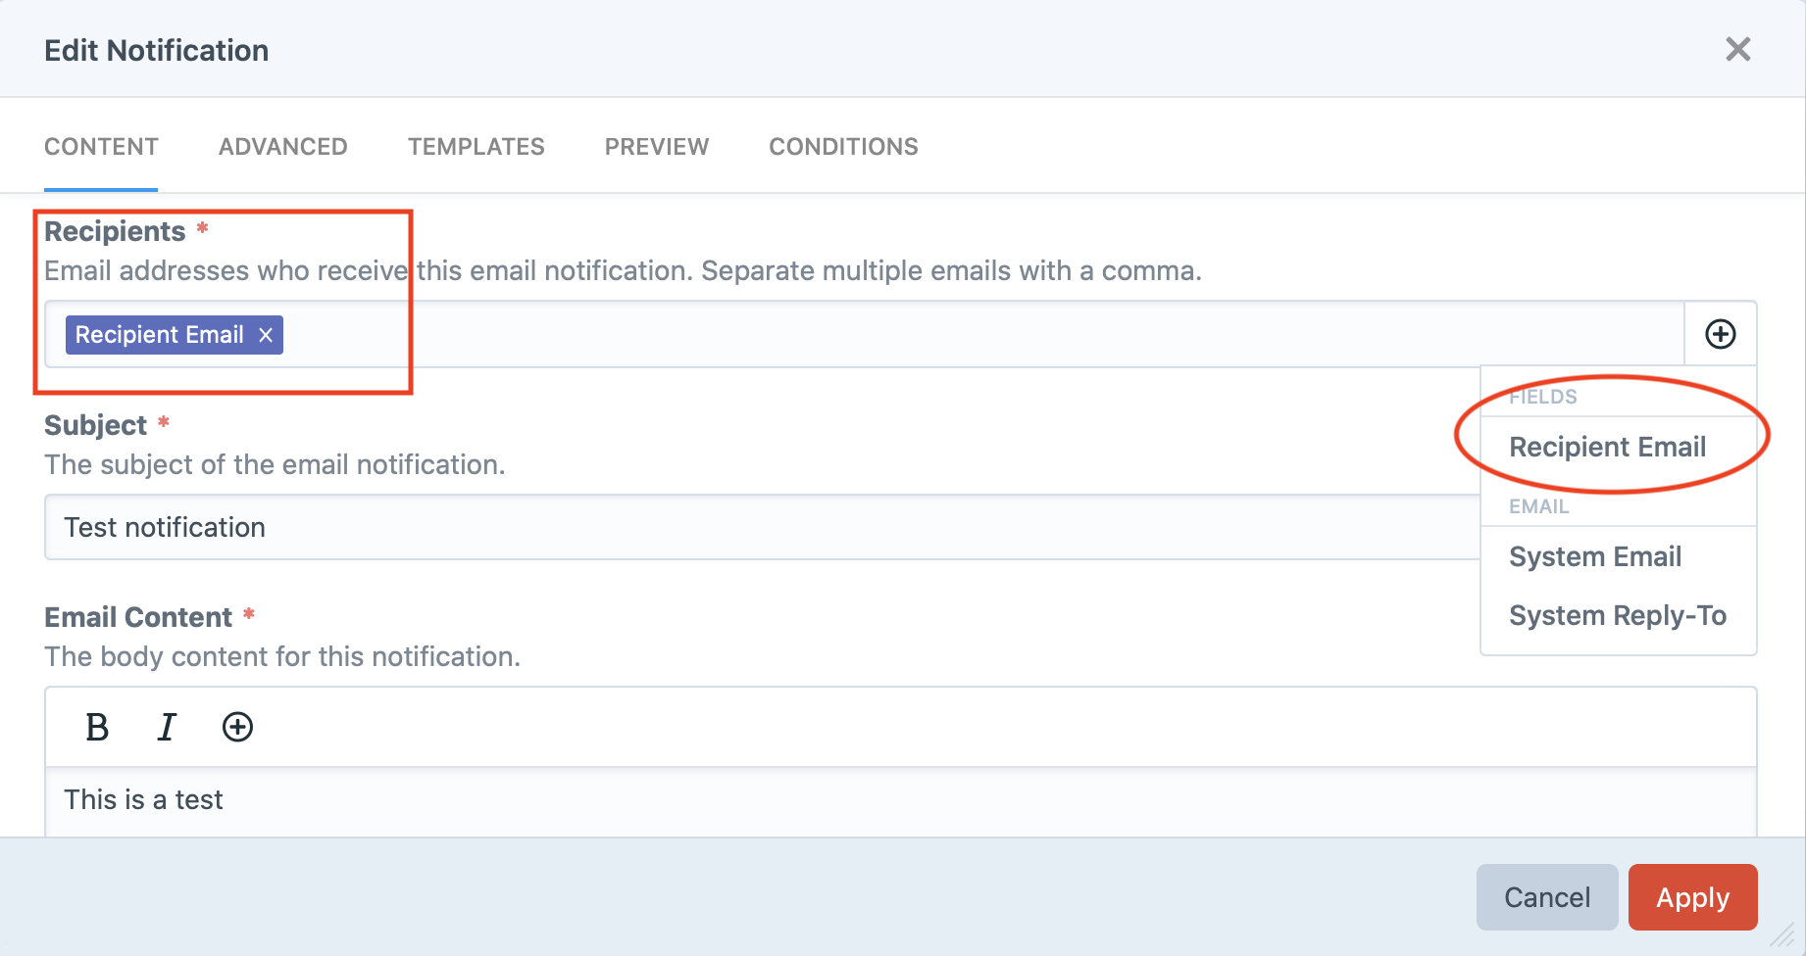
Task: Open the insert field icon in the editor toolbar
Action: click(x=237, y=727)
